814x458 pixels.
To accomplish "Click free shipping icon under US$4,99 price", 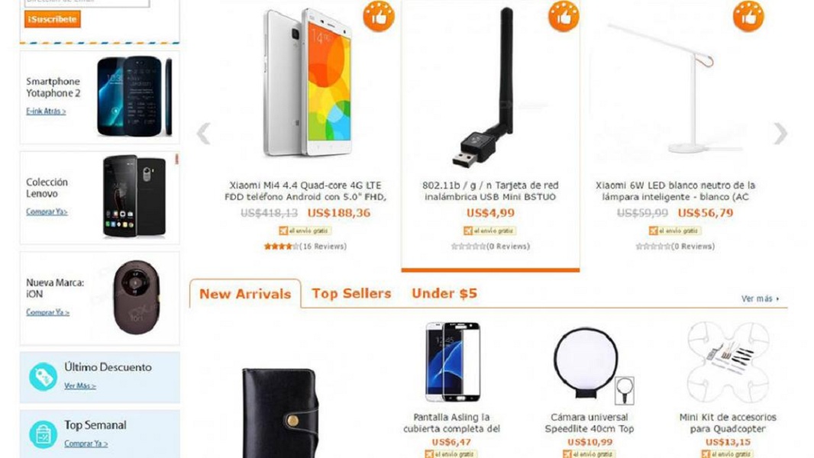I will 468,231.
